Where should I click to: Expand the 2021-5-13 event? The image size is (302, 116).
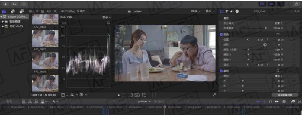[3, 26]
